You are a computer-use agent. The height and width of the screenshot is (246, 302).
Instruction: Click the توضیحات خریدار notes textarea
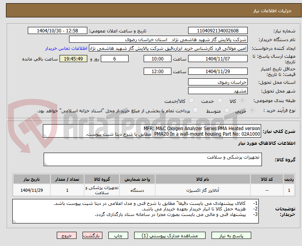(135, 211)
